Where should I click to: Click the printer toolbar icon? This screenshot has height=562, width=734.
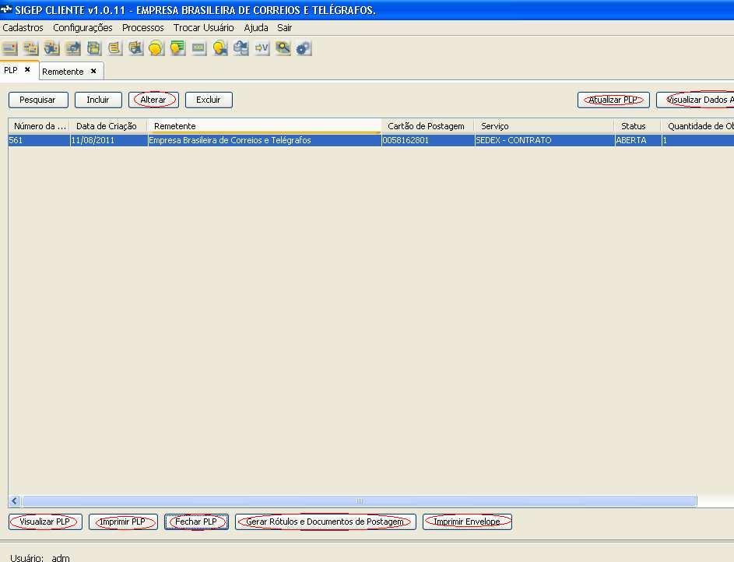[x=93, y=47]
